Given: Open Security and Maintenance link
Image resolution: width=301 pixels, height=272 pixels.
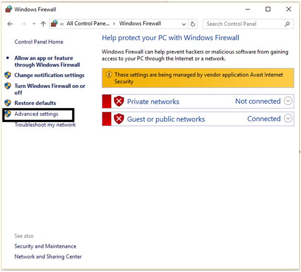Looking at the screenshot, I should [46, 246].
